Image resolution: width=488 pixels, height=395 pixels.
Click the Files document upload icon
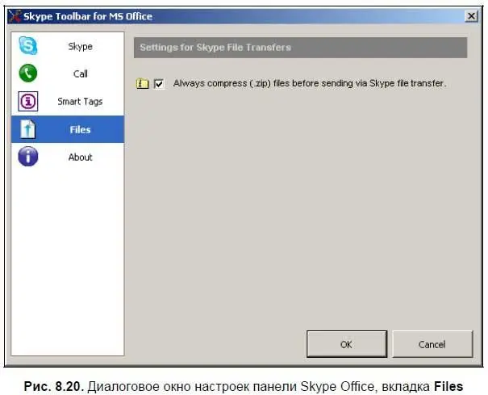tap(28, 129)
